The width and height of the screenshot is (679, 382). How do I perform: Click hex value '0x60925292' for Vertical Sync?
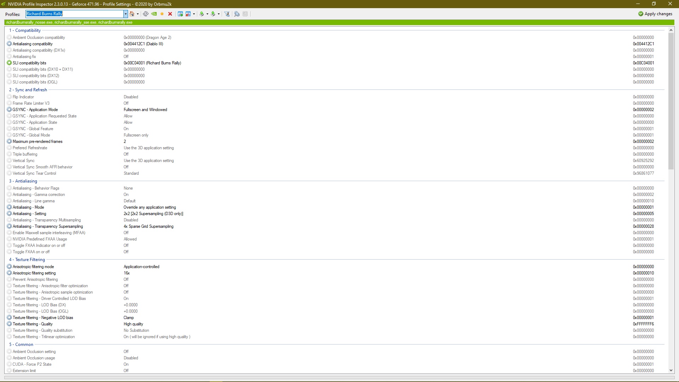click(643, 161)
